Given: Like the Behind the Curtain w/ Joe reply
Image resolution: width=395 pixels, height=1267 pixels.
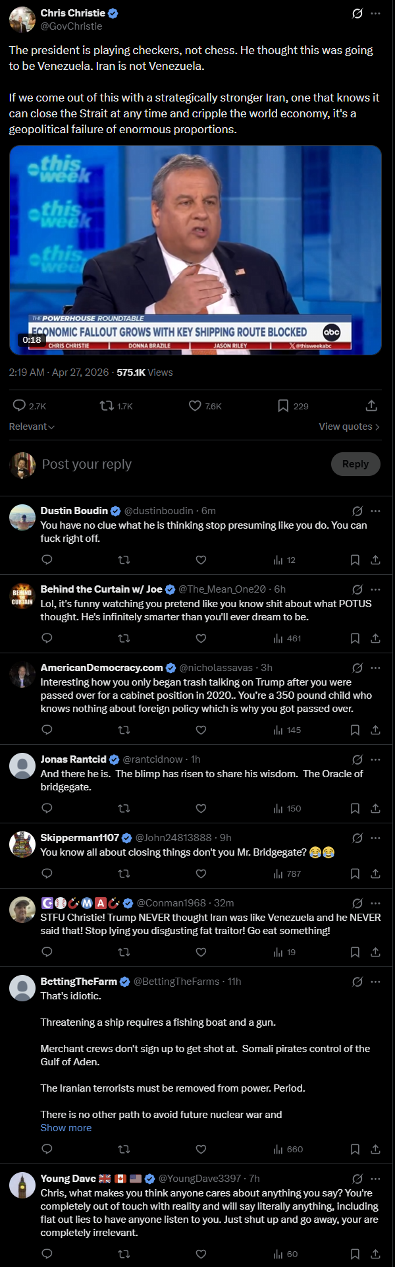Looking at the screenshot, I should coord(201,638).
